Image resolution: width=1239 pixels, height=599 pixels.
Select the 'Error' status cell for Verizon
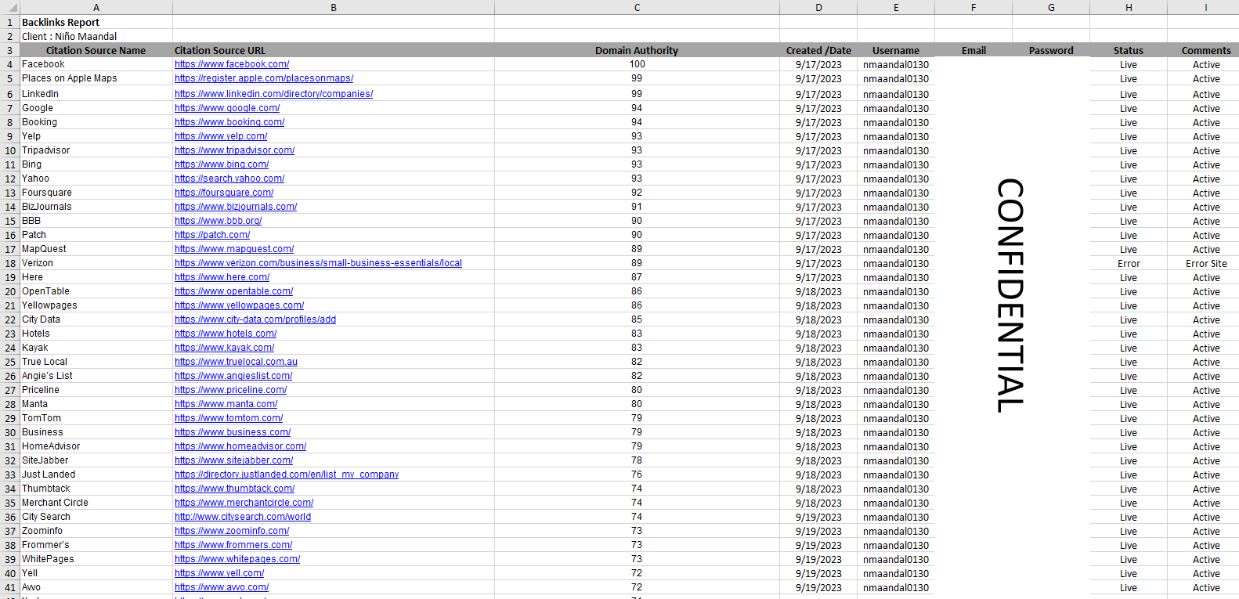(1129, 263)
